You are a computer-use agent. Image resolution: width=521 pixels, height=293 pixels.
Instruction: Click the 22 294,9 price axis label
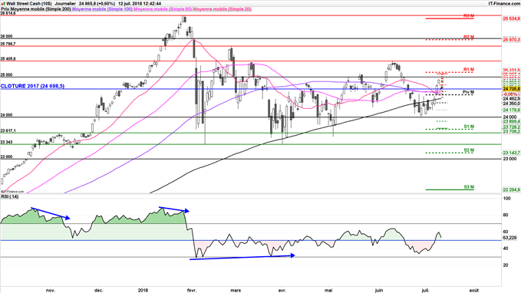(x=511, y=189)
